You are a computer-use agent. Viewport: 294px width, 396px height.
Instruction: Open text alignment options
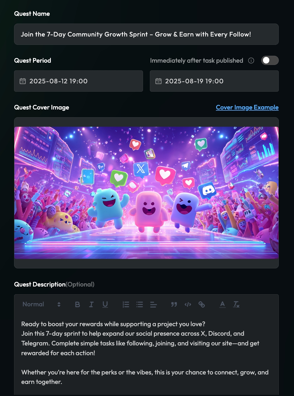point(153,305)
